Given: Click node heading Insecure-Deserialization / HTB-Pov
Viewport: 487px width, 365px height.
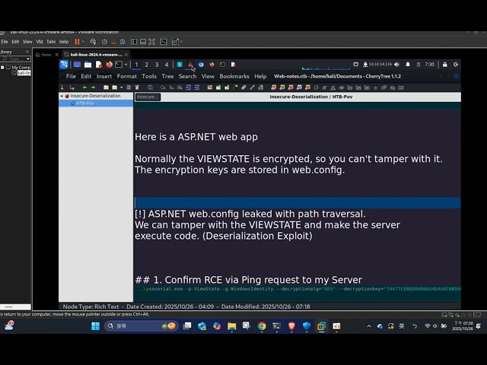Looking at the screenshot, I should click(x=311, y=97).
